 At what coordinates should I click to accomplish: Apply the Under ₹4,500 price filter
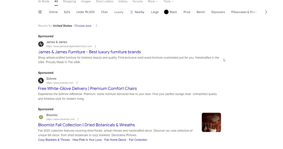coord(85,12)
